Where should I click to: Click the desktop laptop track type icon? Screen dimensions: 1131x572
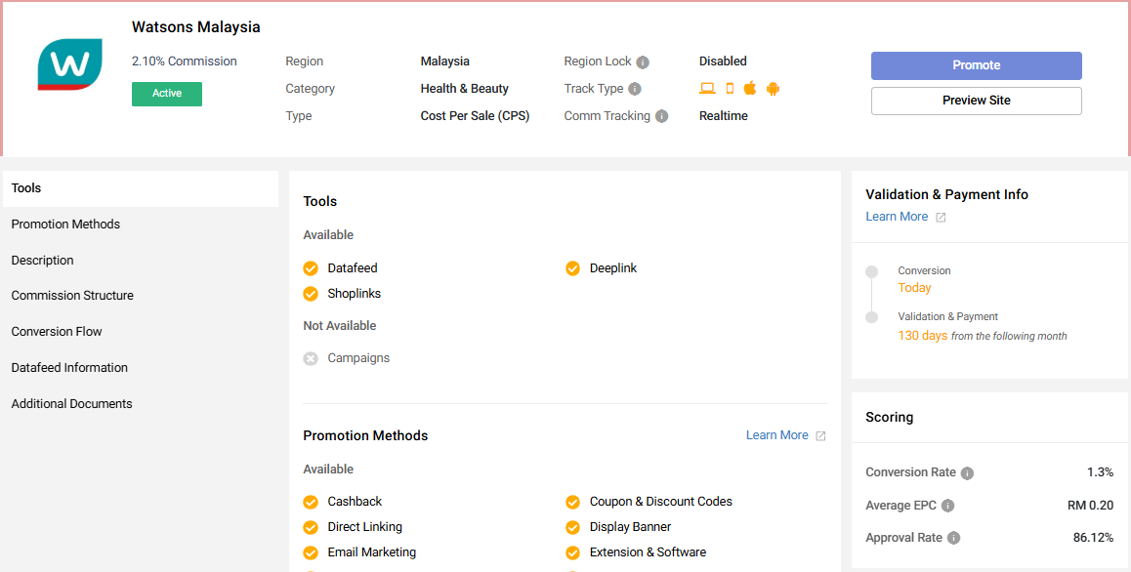pyautogui.click(x=707, y=89)
